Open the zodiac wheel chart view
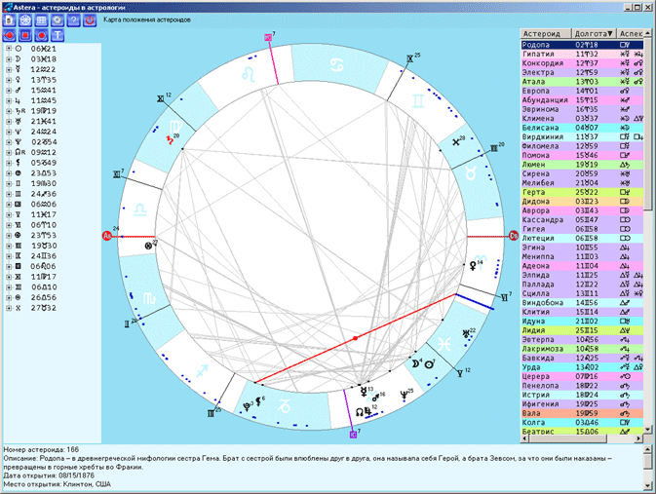Viewport: 656px width, 494px height. (25, 19)
